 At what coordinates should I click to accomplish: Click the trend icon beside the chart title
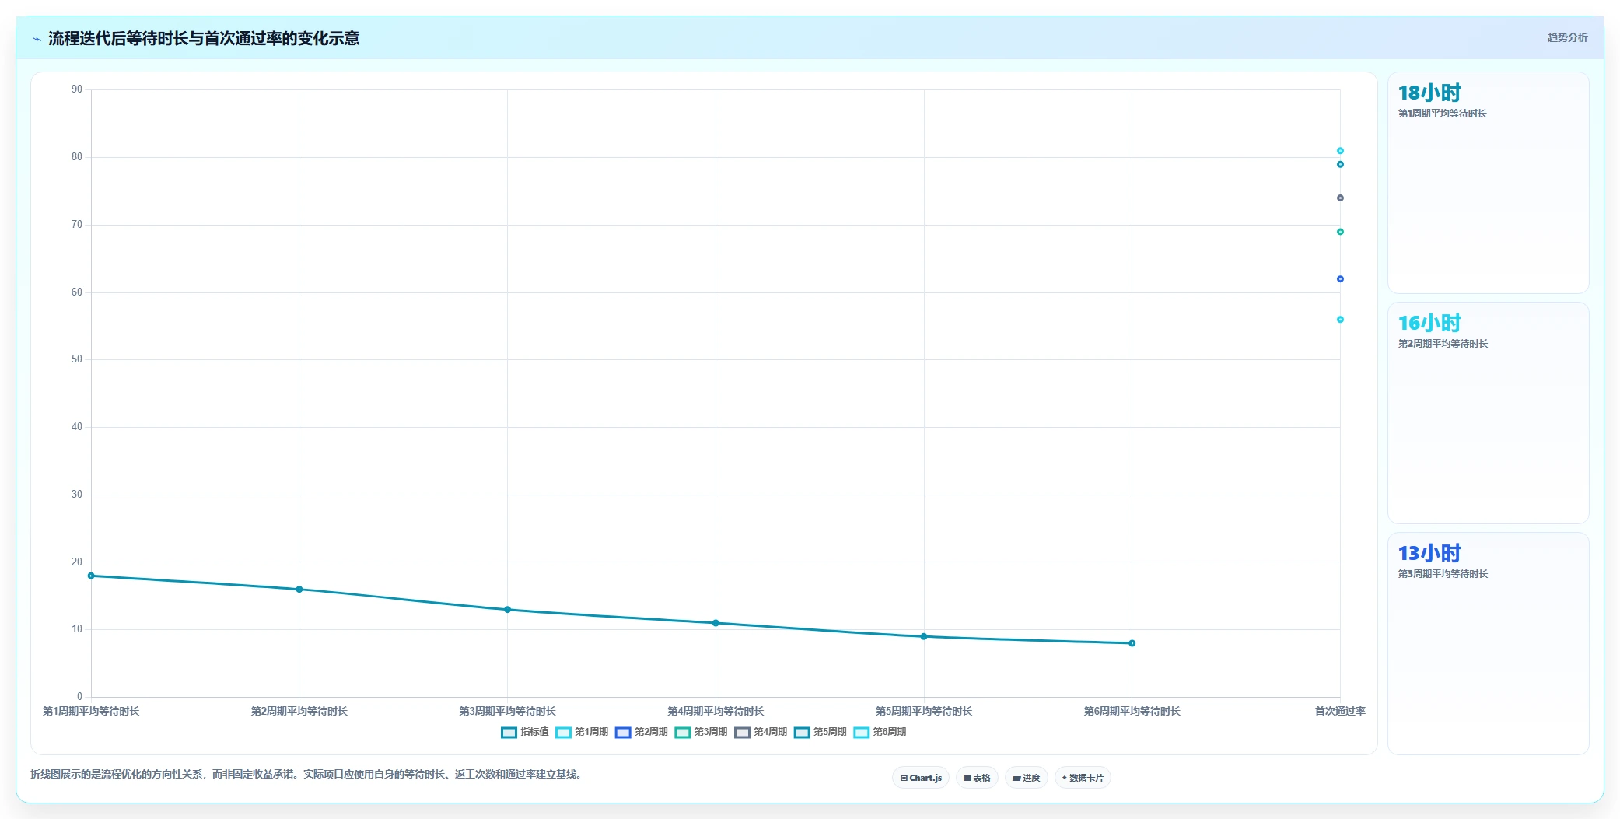coord(37,39)
